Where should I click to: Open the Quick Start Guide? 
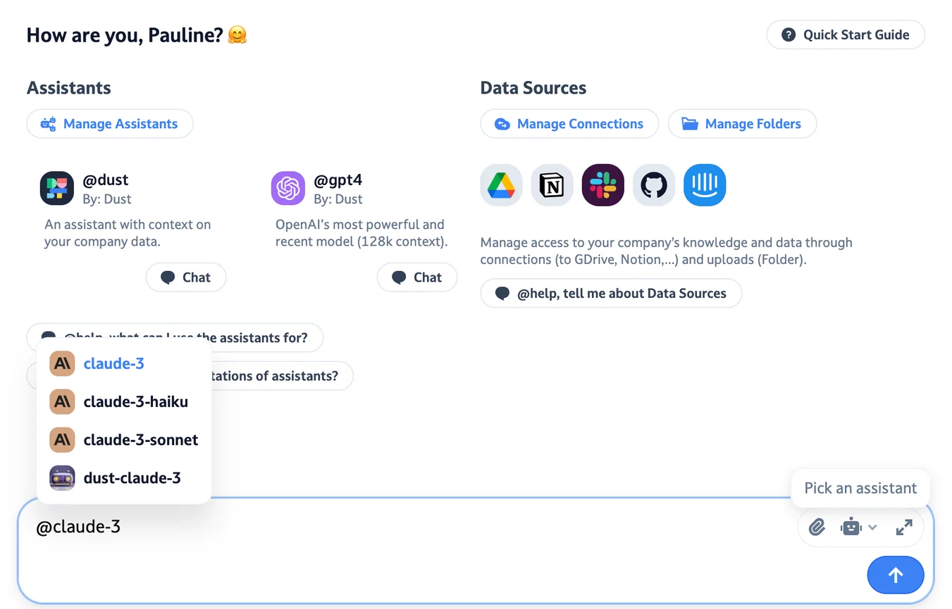846,34
